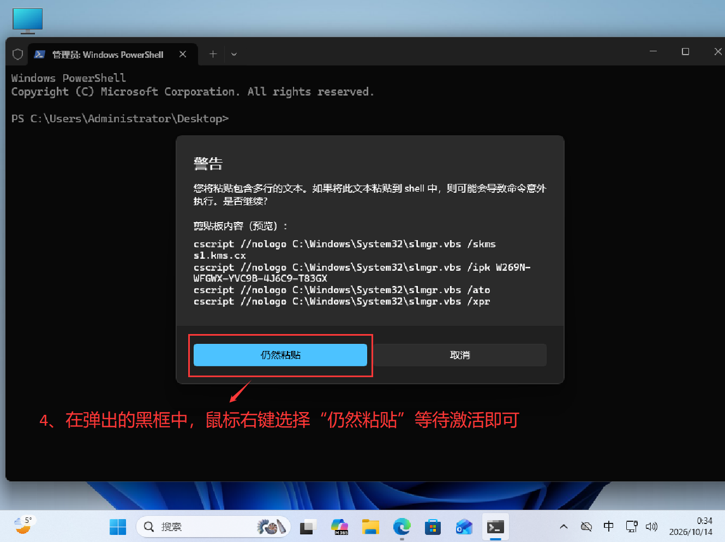Open Microsoft Store from taskbar
Viewport: 725px width, 542px height.
point(433,527)
